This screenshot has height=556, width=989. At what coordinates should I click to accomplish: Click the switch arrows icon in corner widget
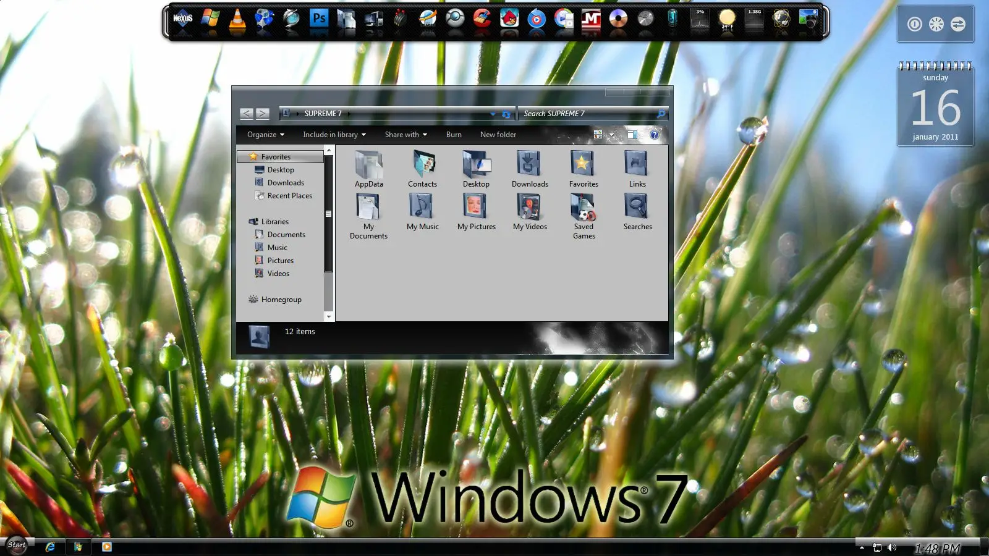957,24
